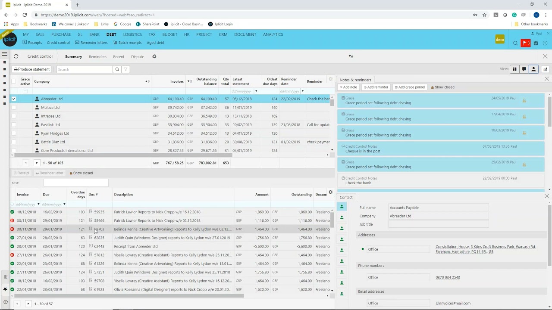Go to next page of 57 invoices
The width and height of the screenshot is (552, 310).
(28, 304)
